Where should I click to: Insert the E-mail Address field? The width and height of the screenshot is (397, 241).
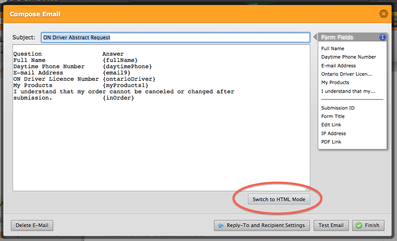[338, 66]
